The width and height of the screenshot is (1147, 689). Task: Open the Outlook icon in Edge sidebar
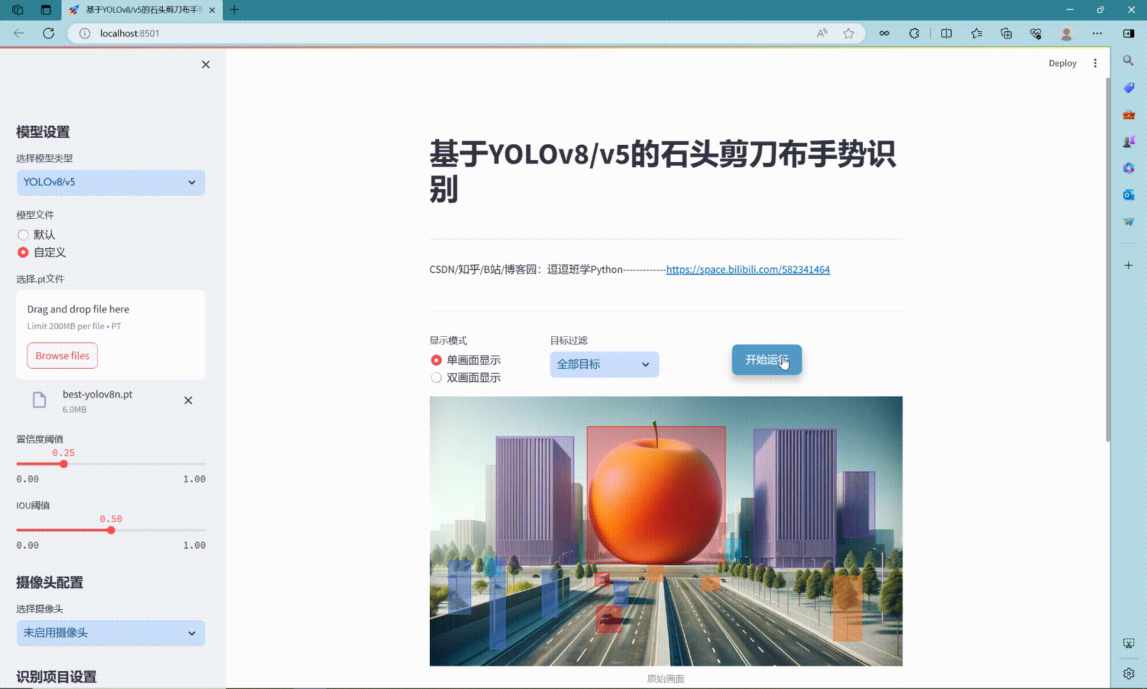click(1128, 195)
